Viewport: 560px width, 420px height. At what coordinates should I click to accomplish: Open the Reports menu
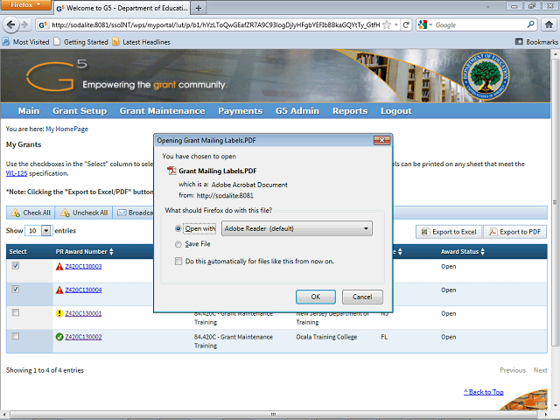[350, 111]
